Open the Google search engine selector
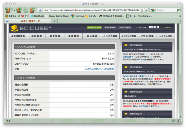The image size is (186, 129). pos(153,10)
